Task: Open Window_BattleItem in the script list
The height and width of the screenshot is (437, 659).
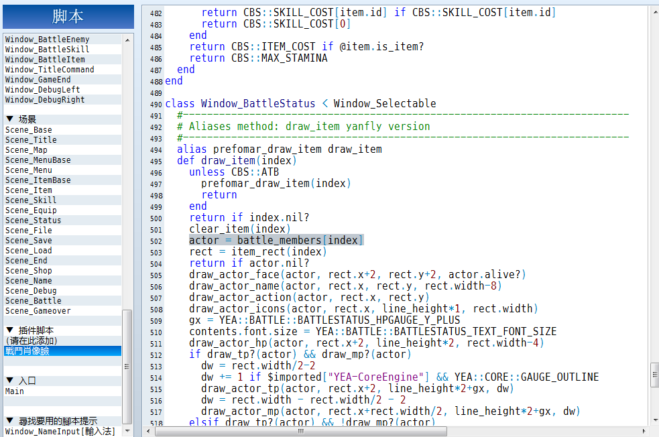Action: click(63, 59)
